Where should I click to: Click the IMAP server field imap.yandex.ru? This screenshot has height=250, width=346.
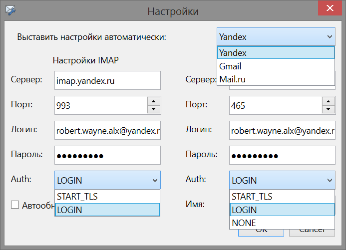(x=107, y=80)
